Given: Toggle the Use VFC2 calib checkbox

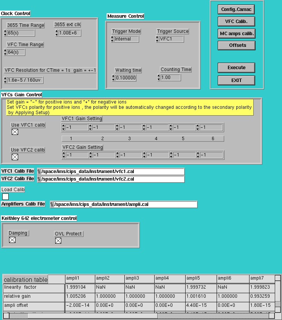Looking at the screenshot, I should click(15, 157).
